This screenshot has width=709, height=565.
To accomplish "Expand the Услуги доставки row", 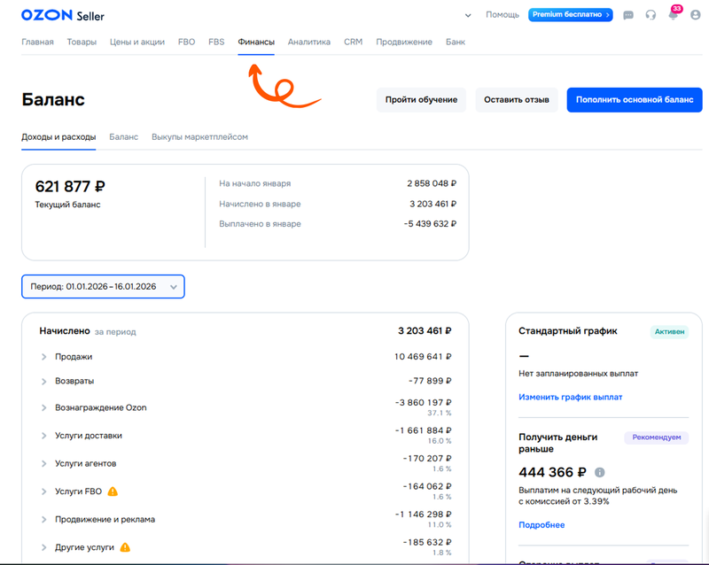I will tap(43, 436).
